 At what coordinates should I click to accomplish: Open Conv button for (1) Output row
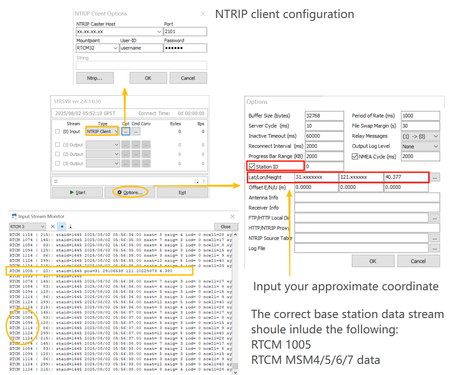pyautogui.click(x=146, y=144)
